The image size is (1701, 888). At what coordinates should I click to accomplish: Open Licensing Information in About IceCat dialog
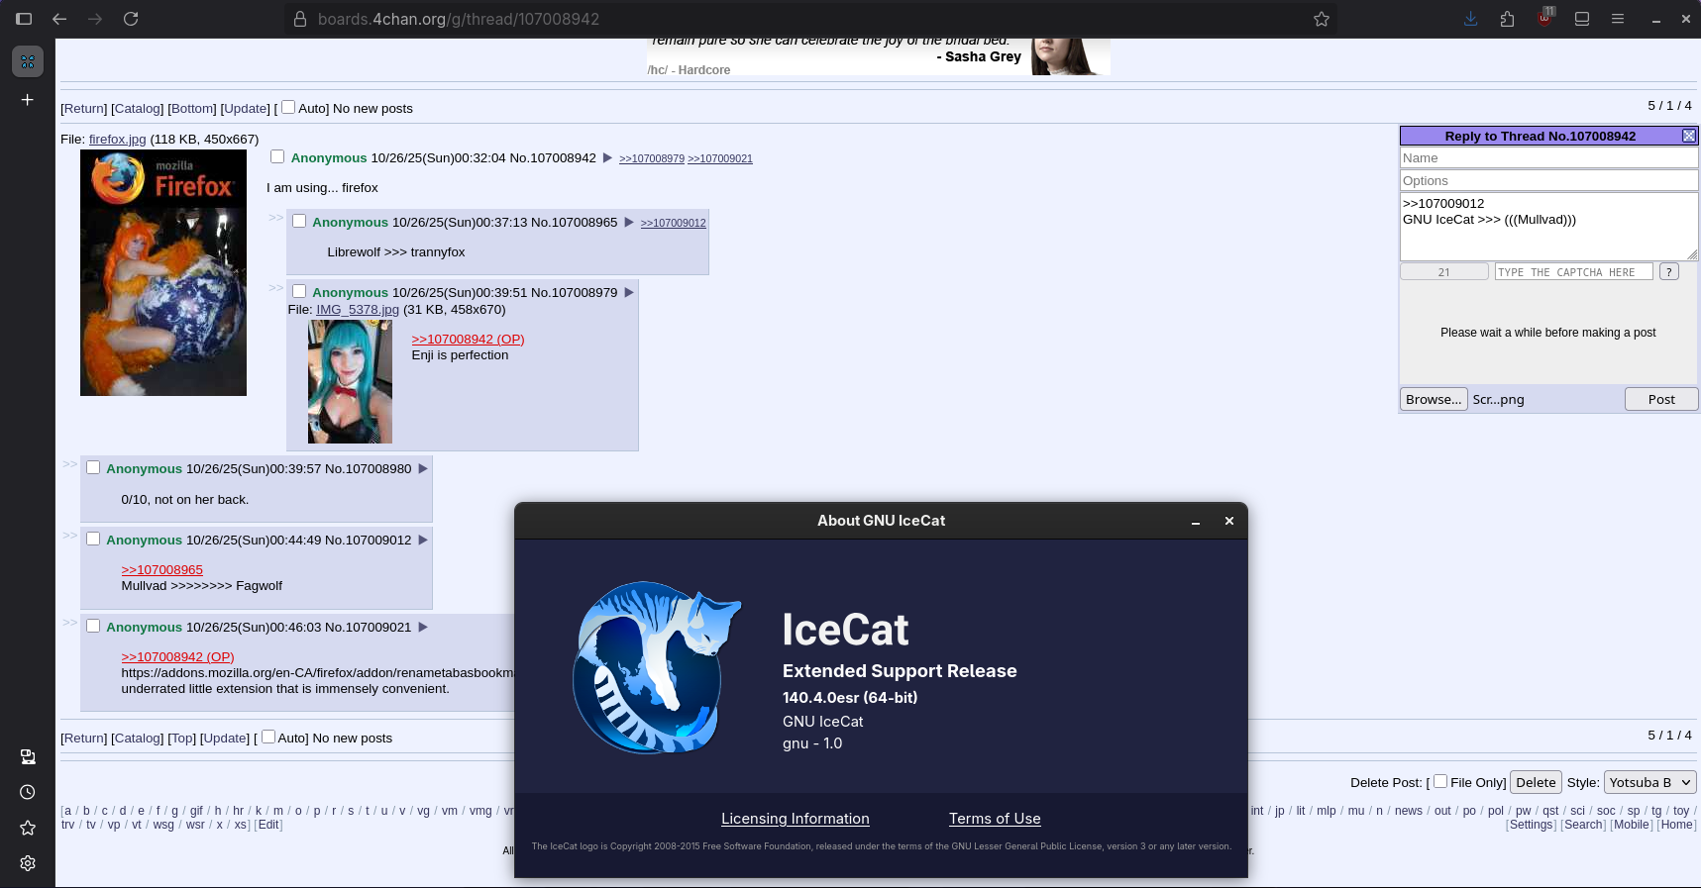pos(796,819)
